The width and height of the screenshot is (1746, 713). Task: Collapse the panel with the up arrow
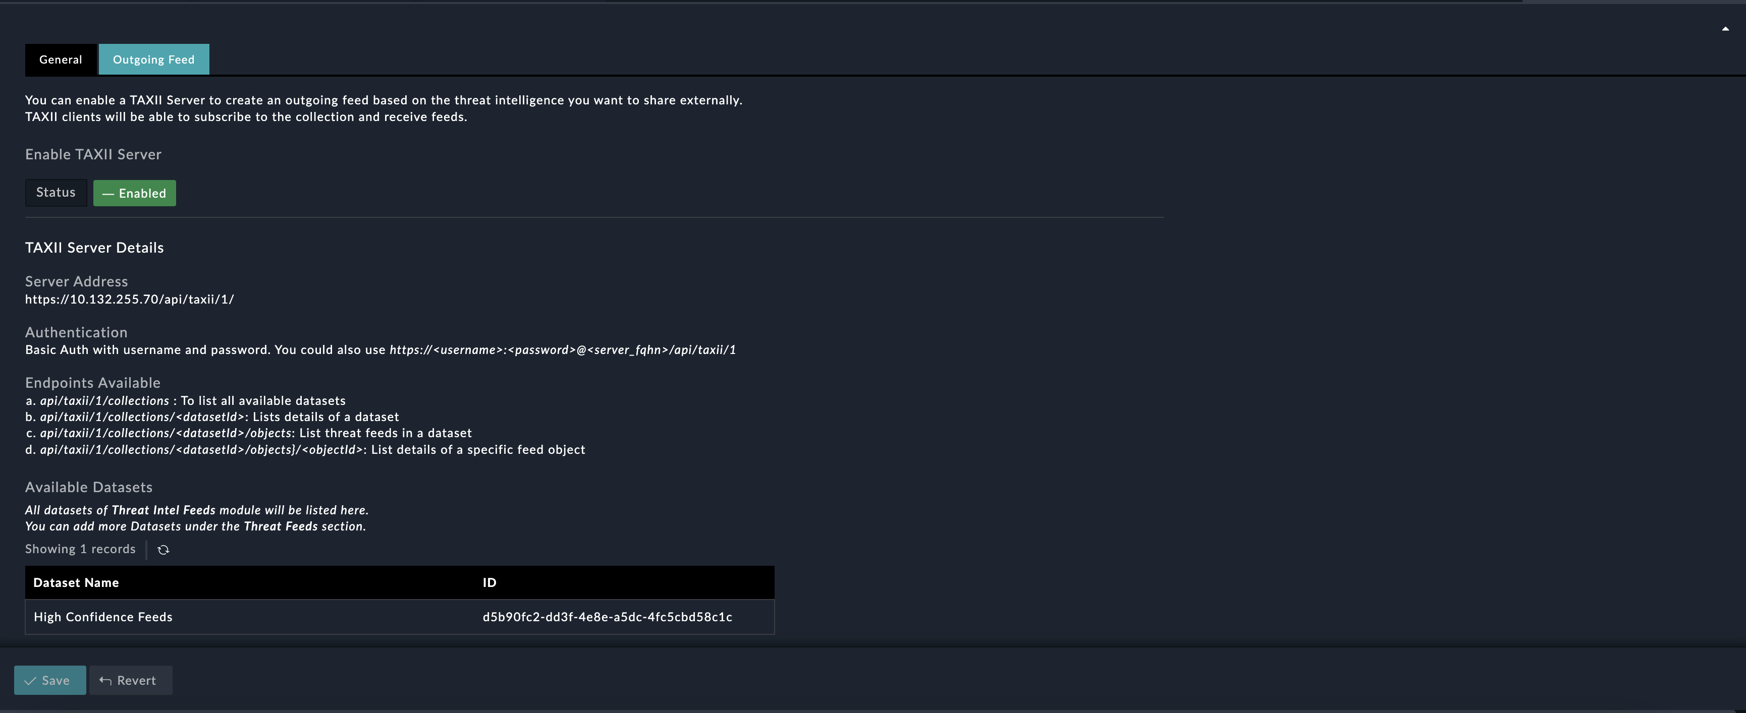pos(1725,29)
